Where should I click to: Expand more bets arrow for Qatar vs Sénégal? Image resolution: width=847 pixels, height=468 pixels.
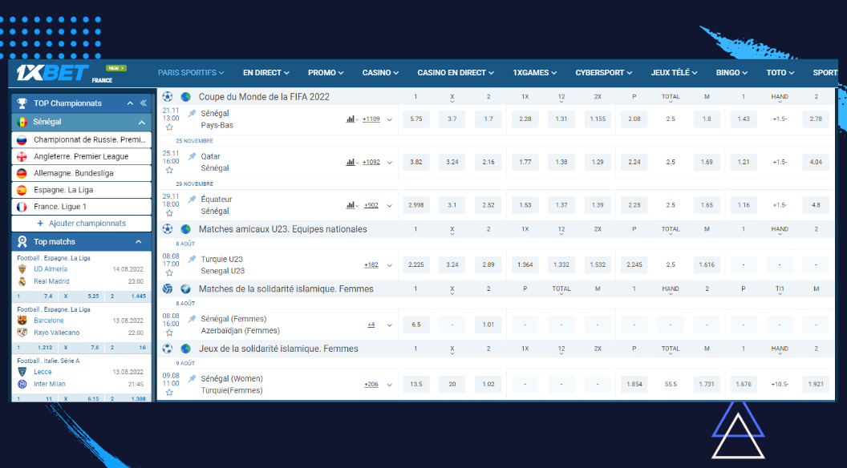(x=390, y=163)
